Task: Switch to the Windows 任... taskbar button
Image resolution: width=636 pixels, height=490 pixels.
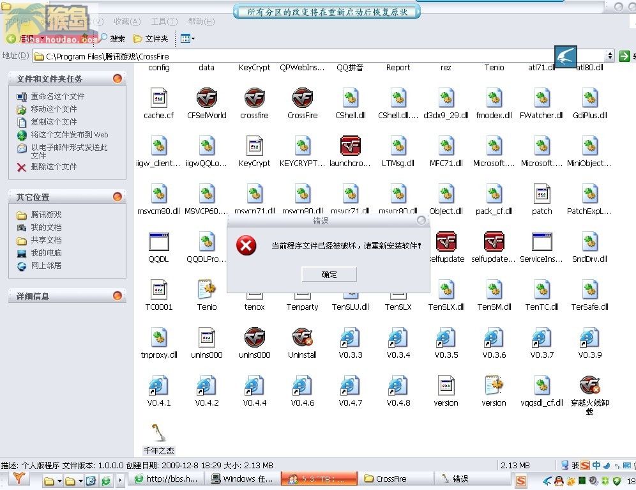Action: tap(243, 479)
